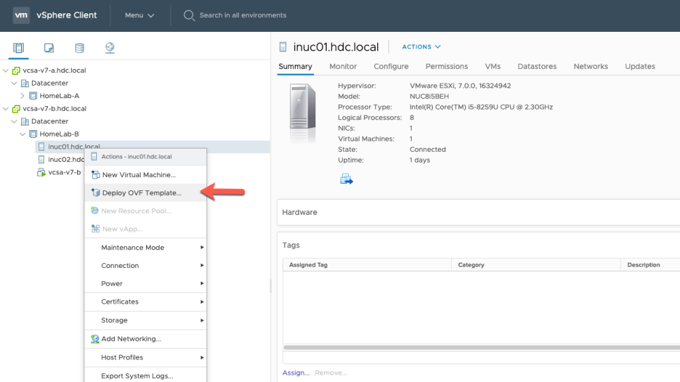Choose New Virtual Machine... from context menu

click(x=145, y=175)
